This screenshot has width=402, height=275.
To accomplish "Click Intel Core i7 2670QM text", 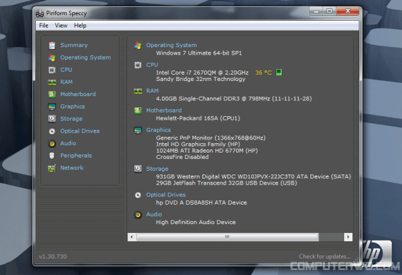I will tap(202, 73).
